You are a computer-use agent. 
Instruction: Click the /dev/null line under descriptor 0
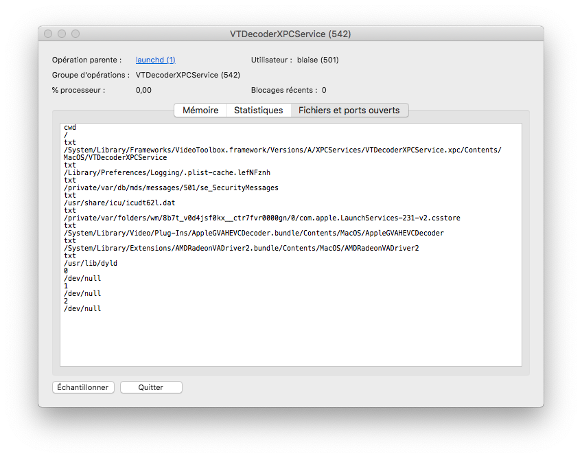click(x=82, y=278)
